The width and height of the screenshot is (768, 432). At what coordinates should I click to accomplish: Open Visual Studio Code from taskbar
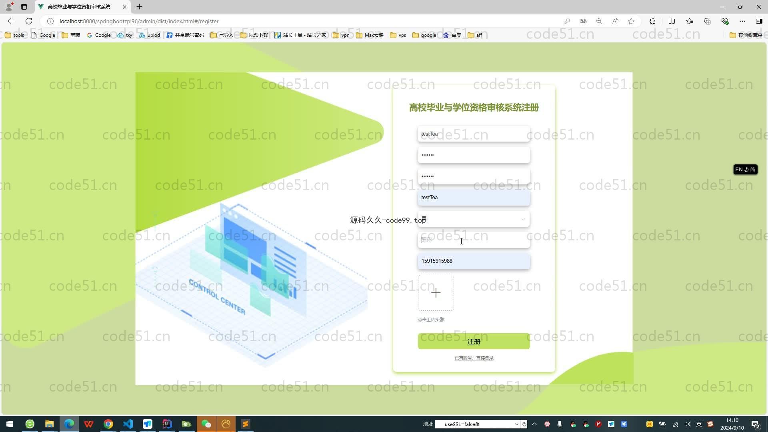pos(128,424)
